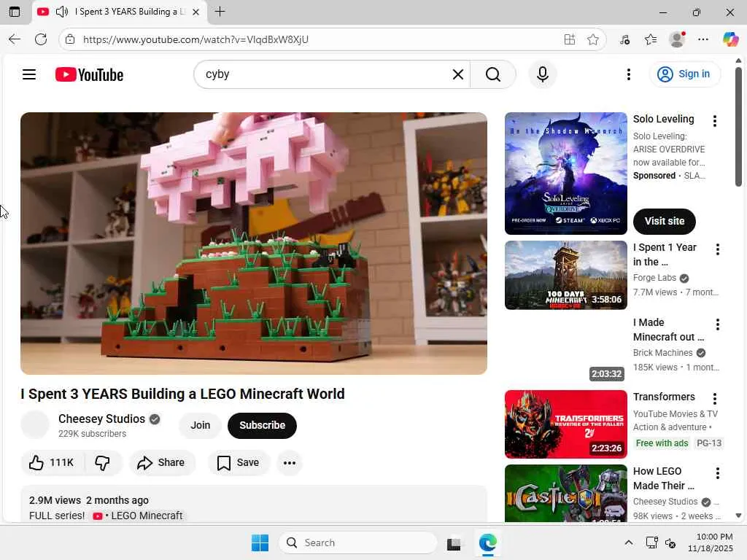Clear the search box with X icon
This screenshot has height=560, width=747.
(458, 74)
